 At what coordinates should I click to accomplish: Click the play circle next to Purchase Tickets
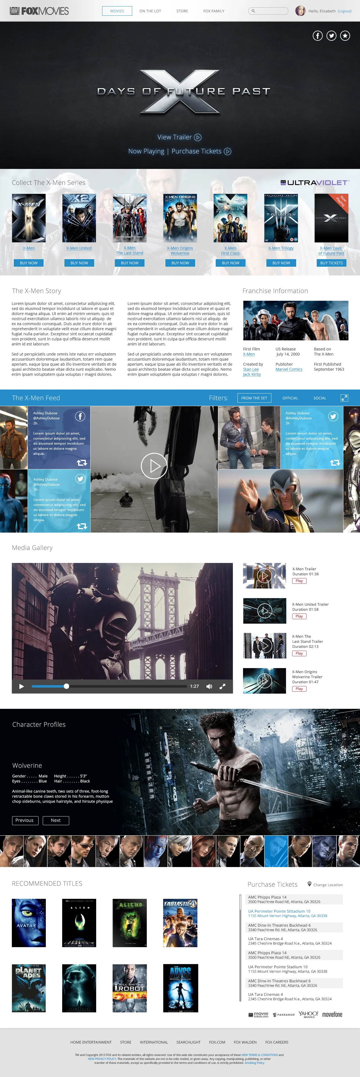[x=228, y=151]
